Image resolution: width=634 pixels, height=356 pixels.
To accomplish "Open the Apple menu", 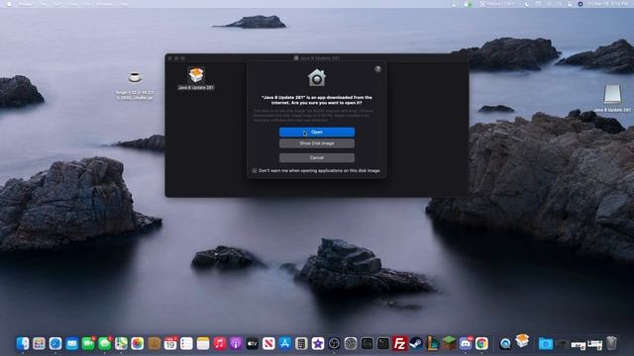I will (x=9, y=4).
